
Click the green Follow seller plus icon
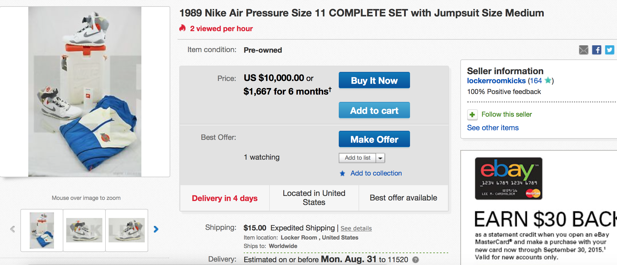click(x=472, y=115)
